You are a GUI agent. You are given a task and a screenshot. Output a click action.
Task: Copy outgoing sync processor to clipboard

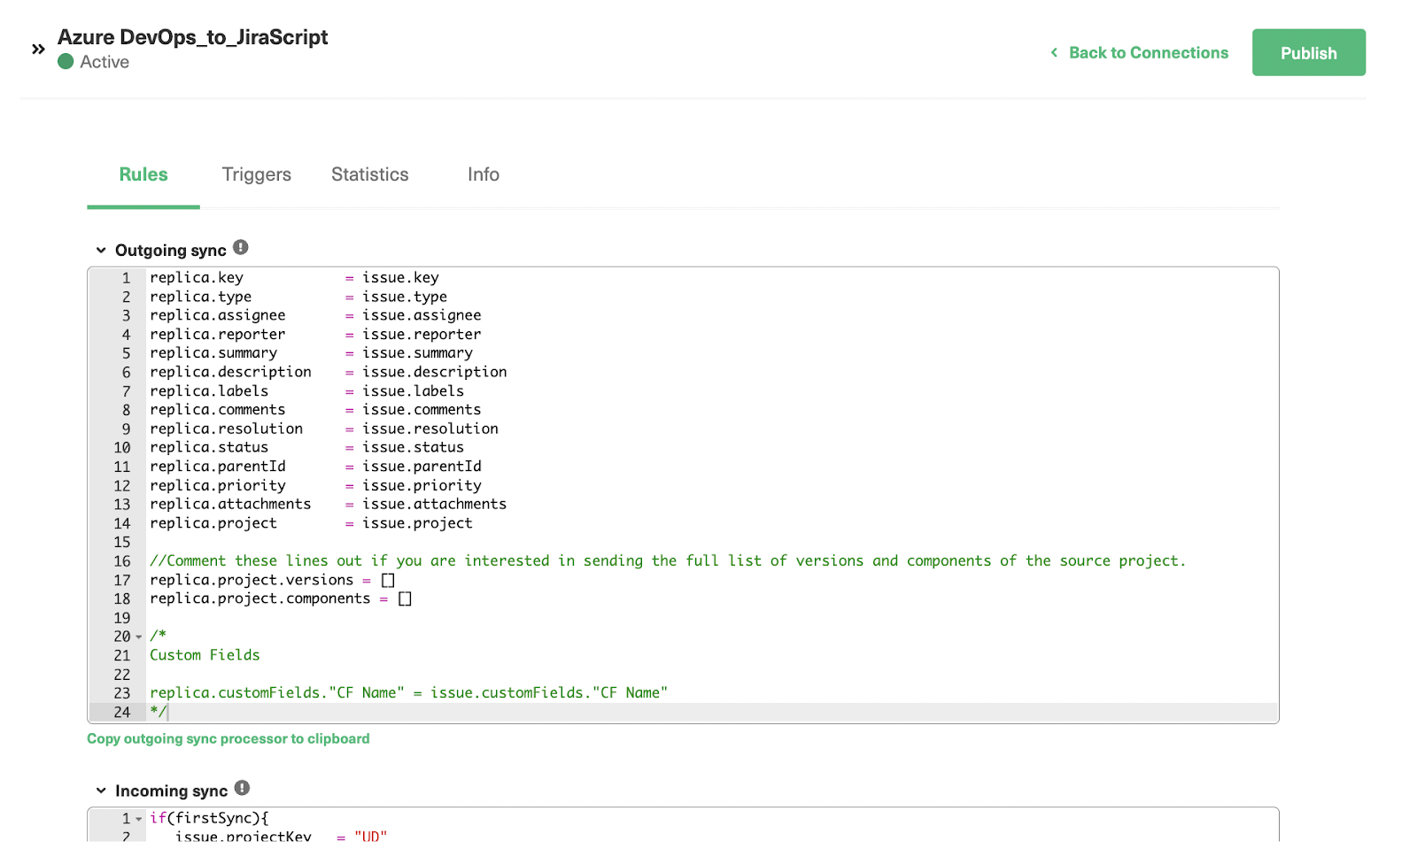point(228,738)
